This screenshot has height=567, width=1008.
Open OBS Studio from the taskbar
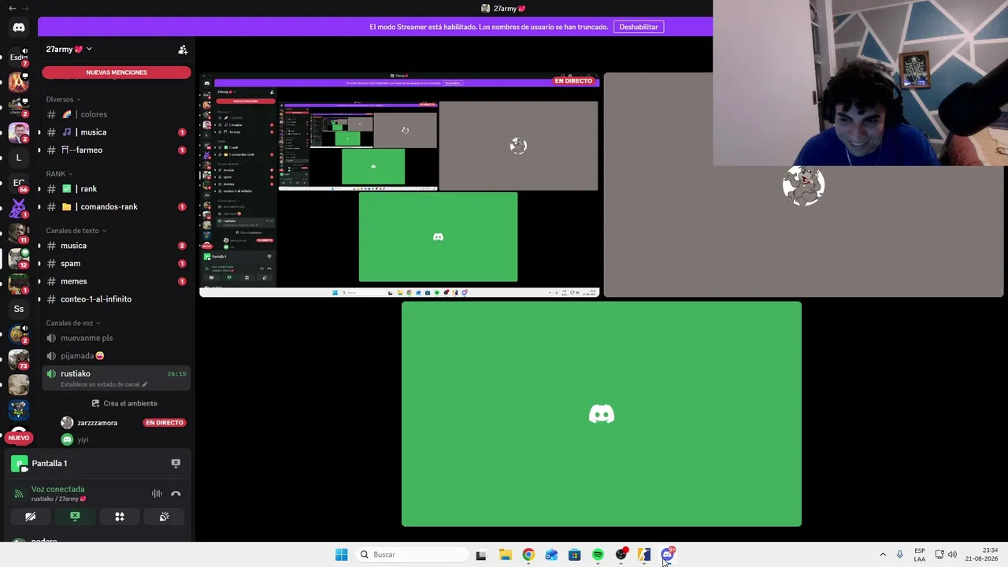click(621, 554)
